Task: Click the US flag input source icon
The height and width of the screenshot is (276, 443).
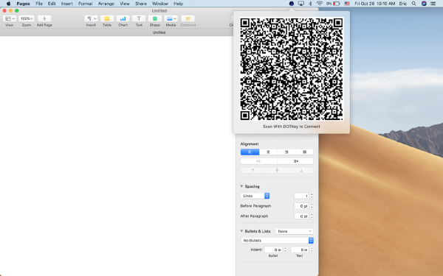Action: [x=347, y=4]
